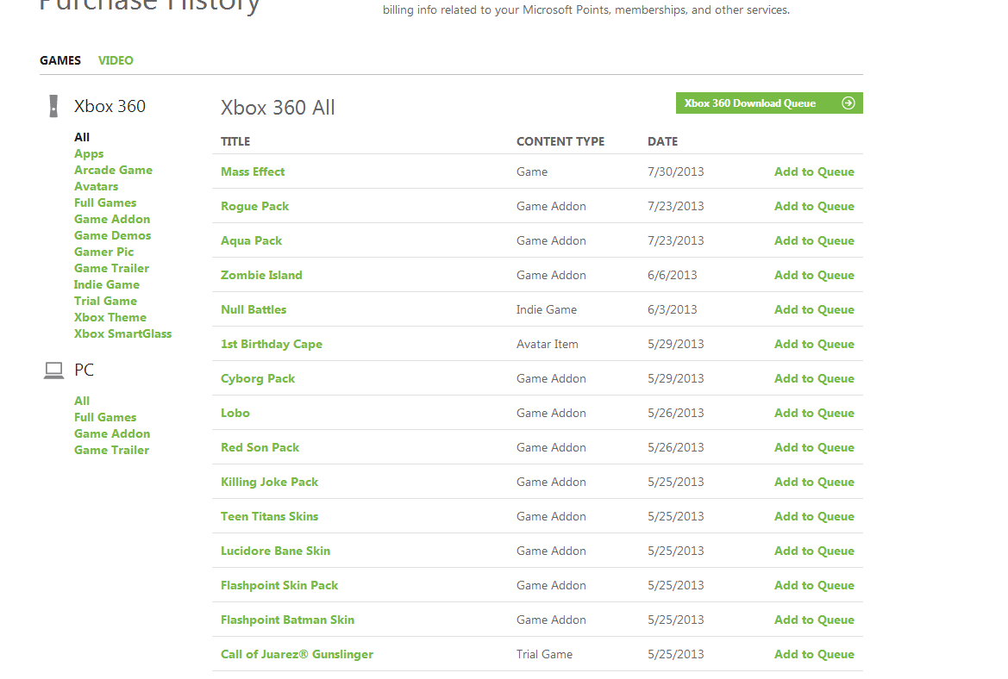Select All under Xbox 360
Viewport: 1008px width, 679px height.
[x=82, y=137]
